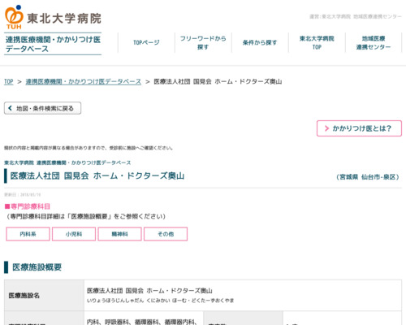The width and height of the screenshot is (406, 325).
Task: Select 条件から探す navigation item
Action: (260, 42)
